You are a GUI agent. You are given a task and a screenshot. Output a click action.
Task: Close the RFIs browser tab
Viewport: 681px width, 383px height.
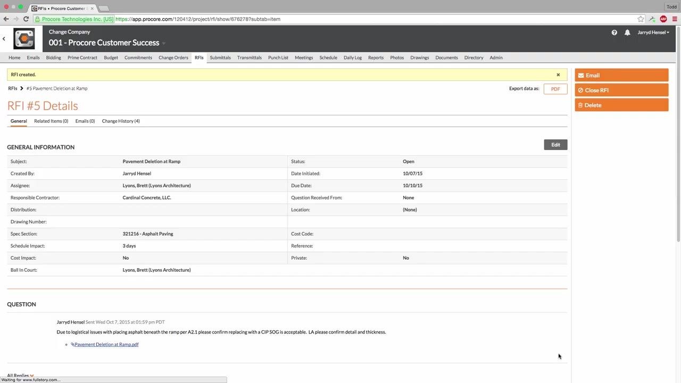click(x=92, y=9)
